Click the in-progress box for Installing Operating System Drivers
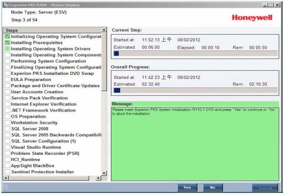The image size is (284, 194). (8, 49)
